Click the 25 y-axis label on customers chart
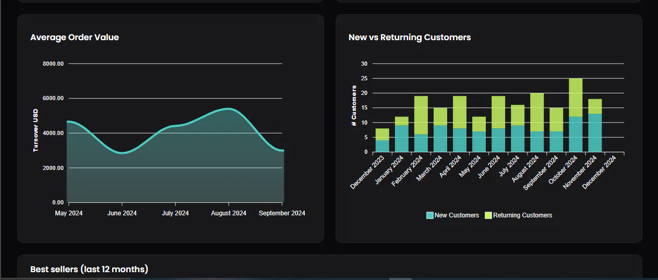658x280 pixels. [x=364, y=78]
